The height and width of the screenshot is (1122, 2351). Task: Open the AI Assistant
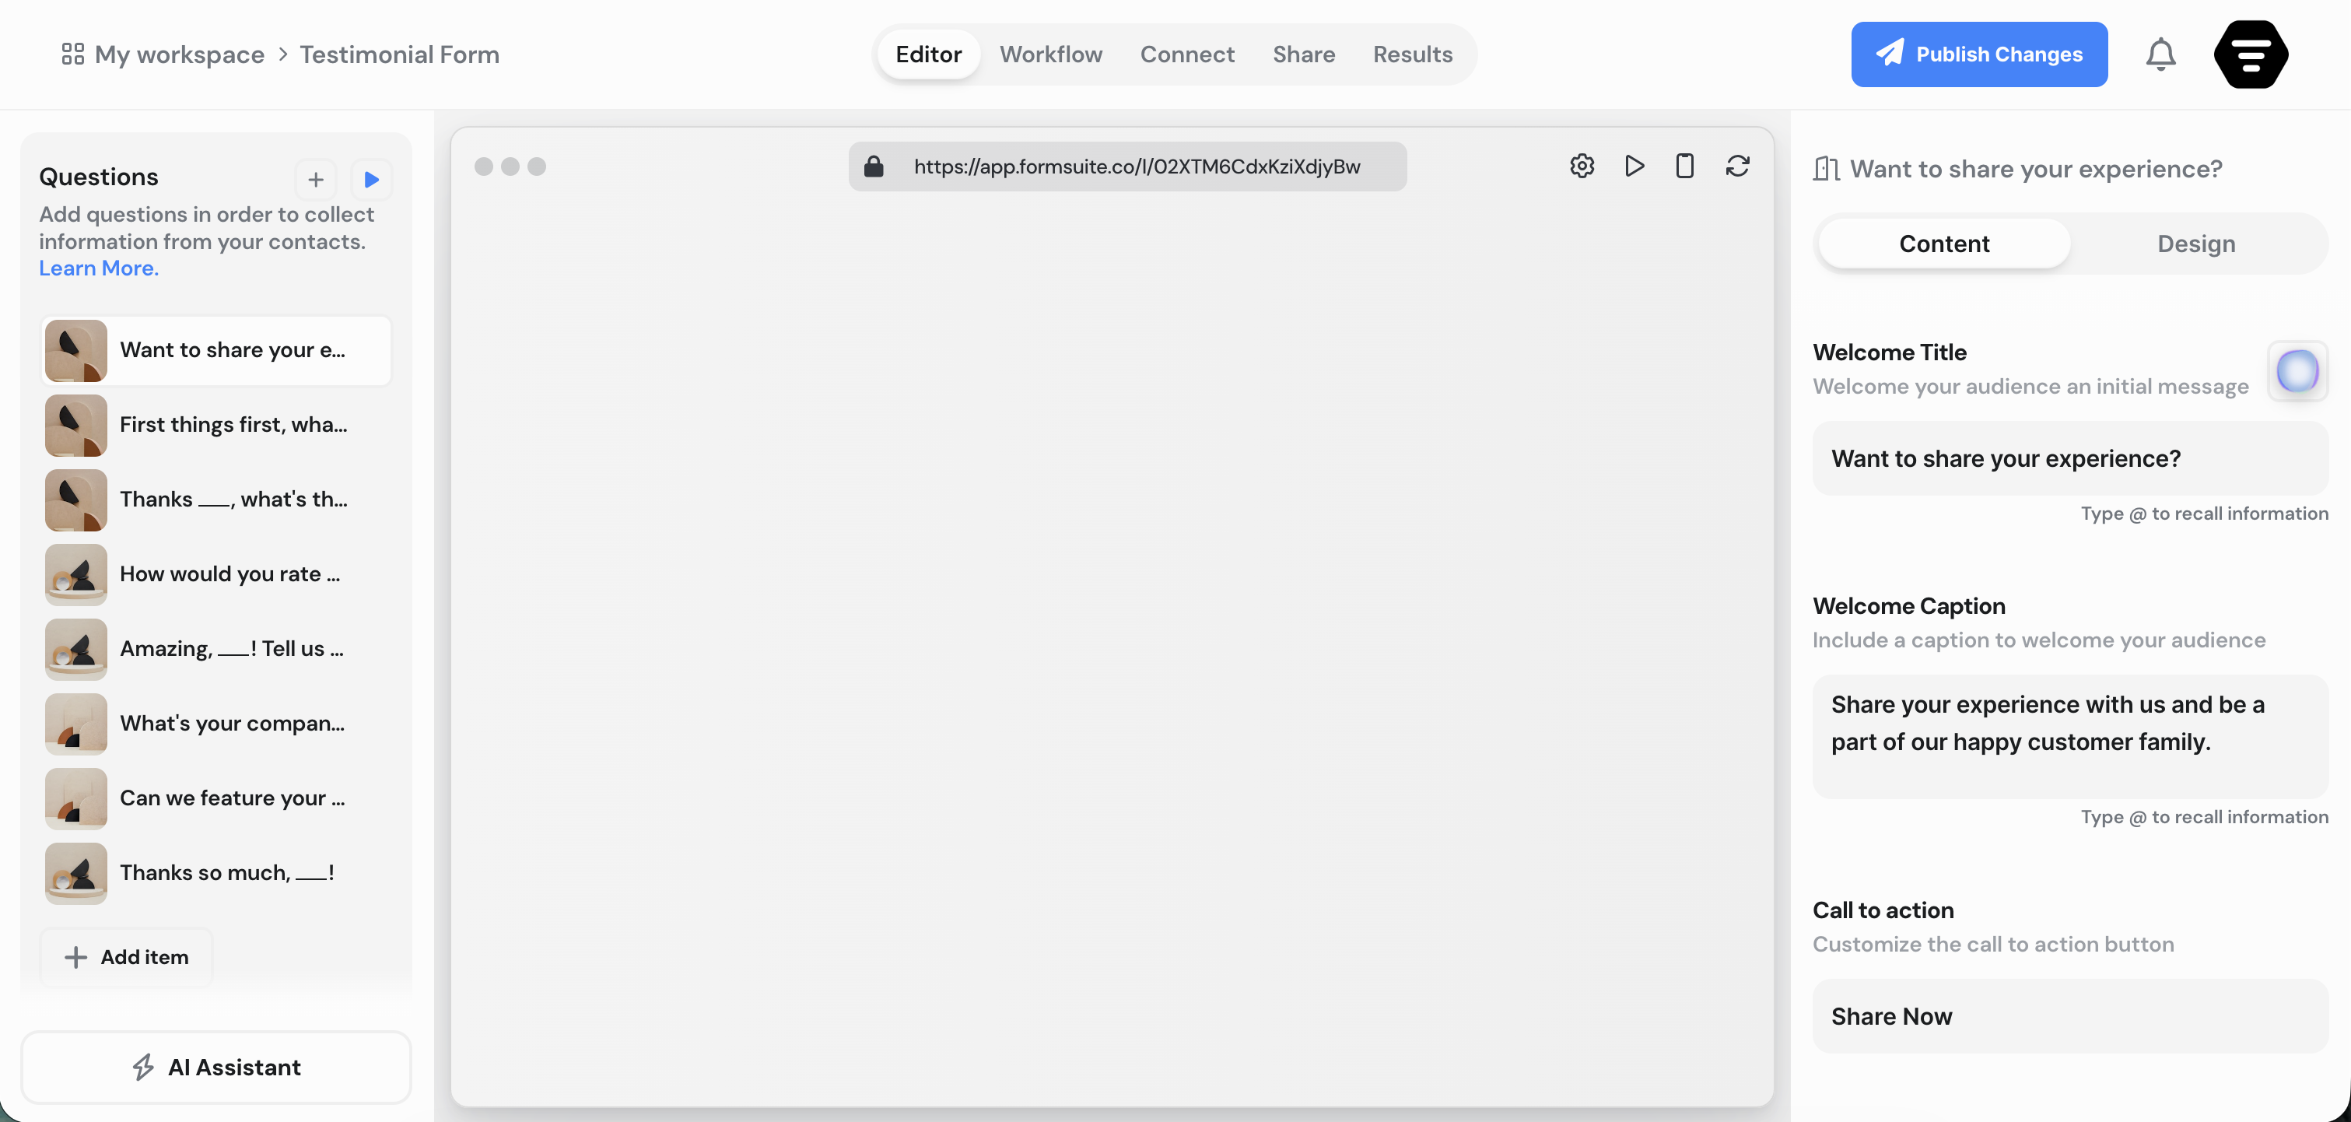pos(215,1066)
